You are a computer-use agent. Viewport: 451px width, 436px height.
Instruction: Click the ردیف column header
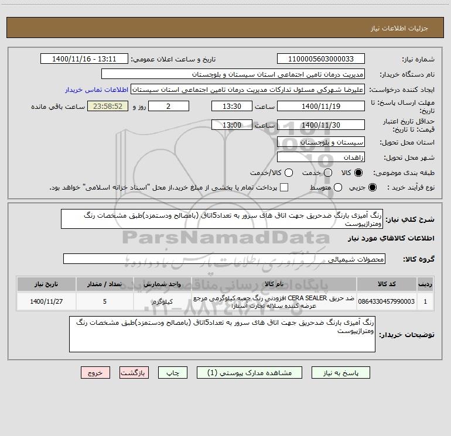425,284
